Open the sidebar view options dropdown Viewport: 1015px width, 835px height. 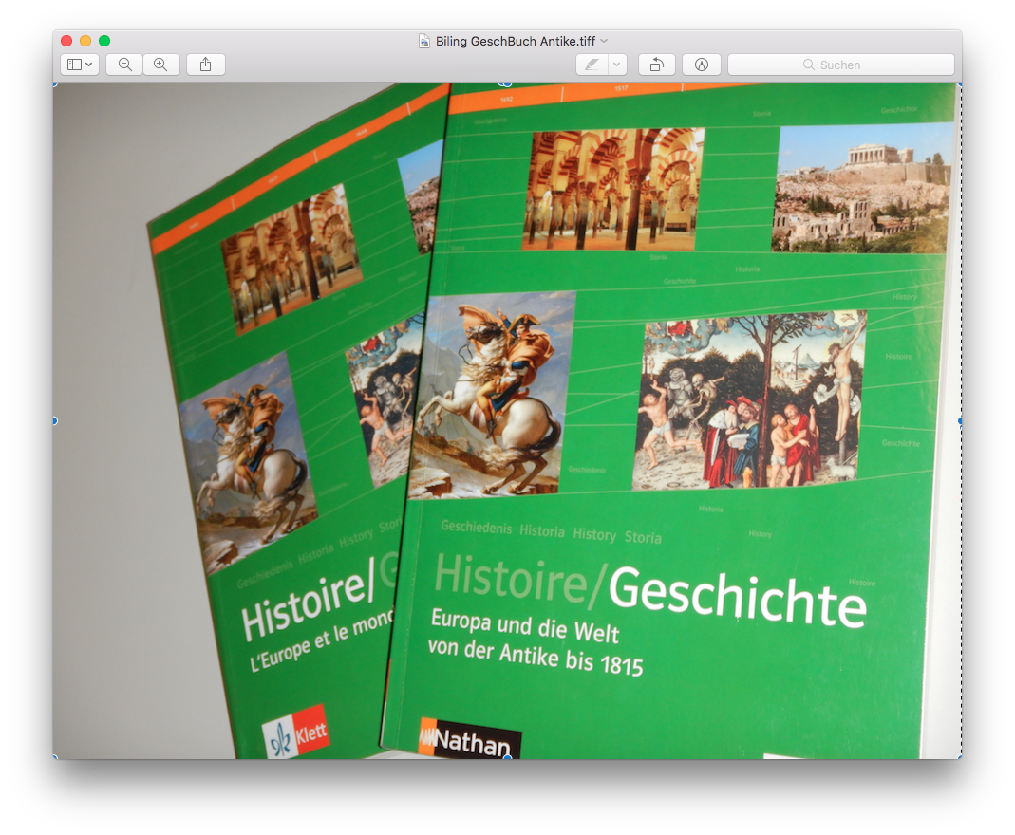click(x=80, y=65)
